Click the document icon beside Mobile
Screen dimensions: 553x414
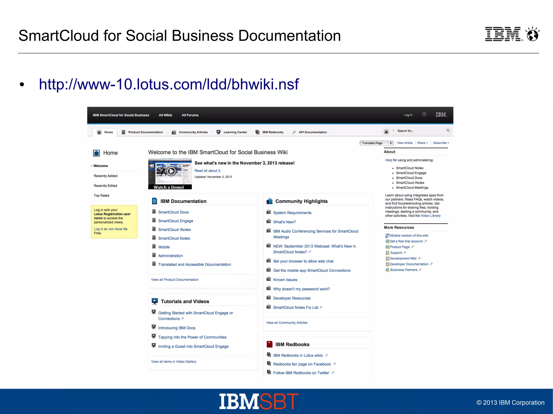point(154,246)
